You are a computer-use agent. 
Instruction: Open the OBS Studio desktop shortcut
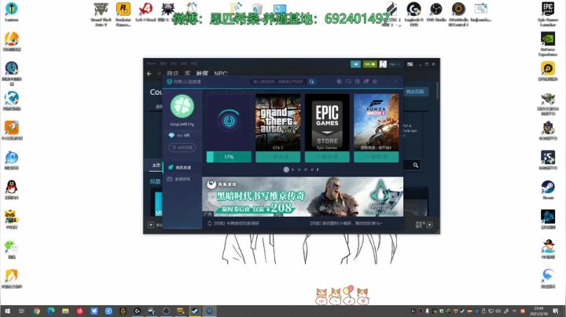[436, 13]
